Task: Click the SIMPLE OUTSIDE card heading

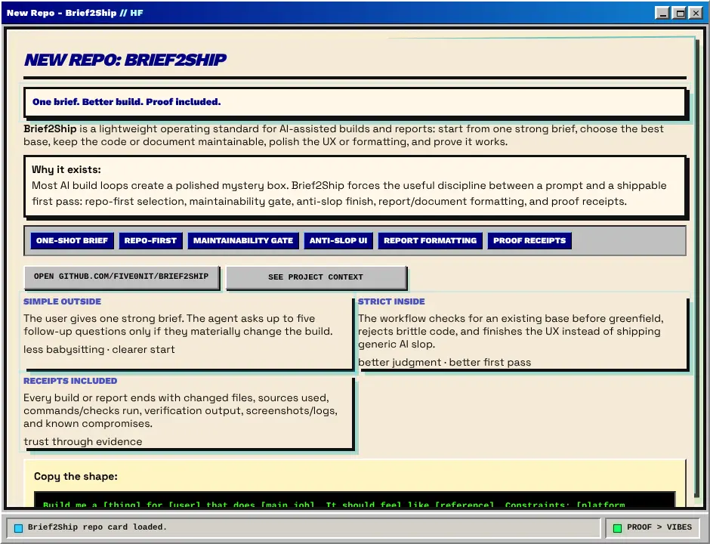Action: pos(62,301)
